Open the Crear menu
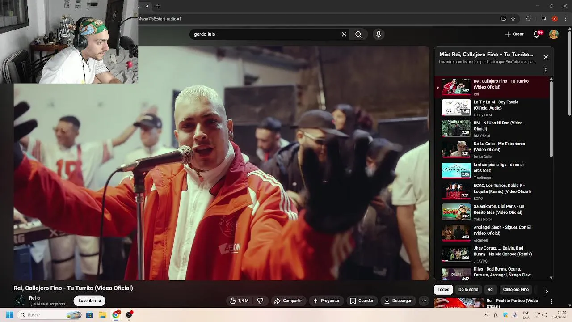The image size is (572, 322). (x=514, y=34)
